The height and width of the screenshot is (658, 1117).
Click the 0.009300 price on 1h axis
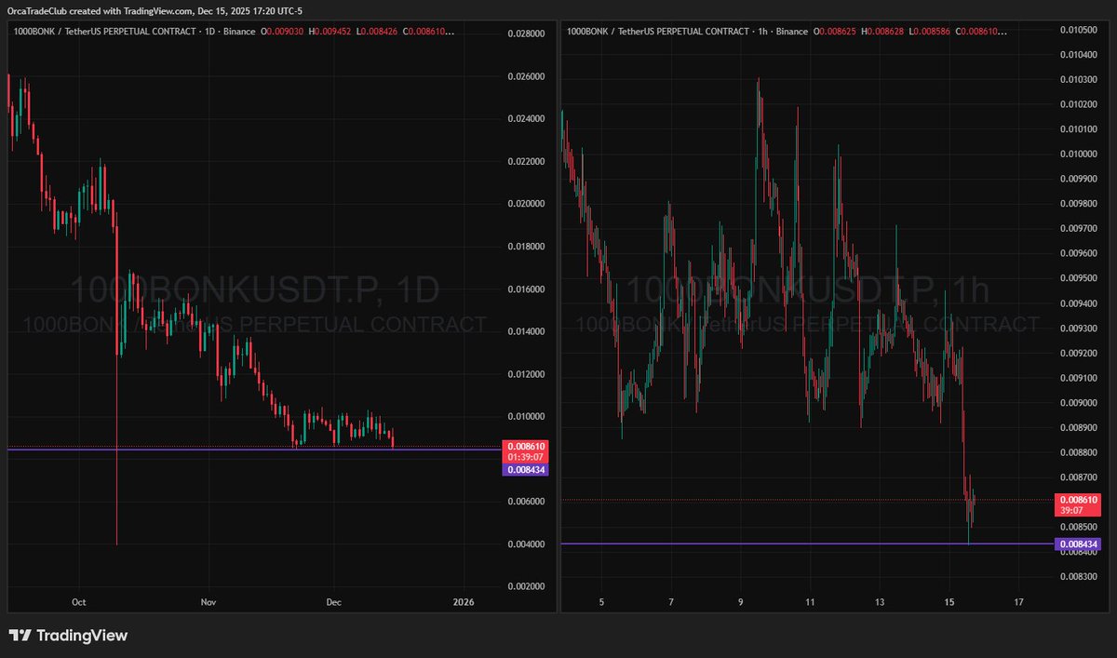click(1079, 329)
